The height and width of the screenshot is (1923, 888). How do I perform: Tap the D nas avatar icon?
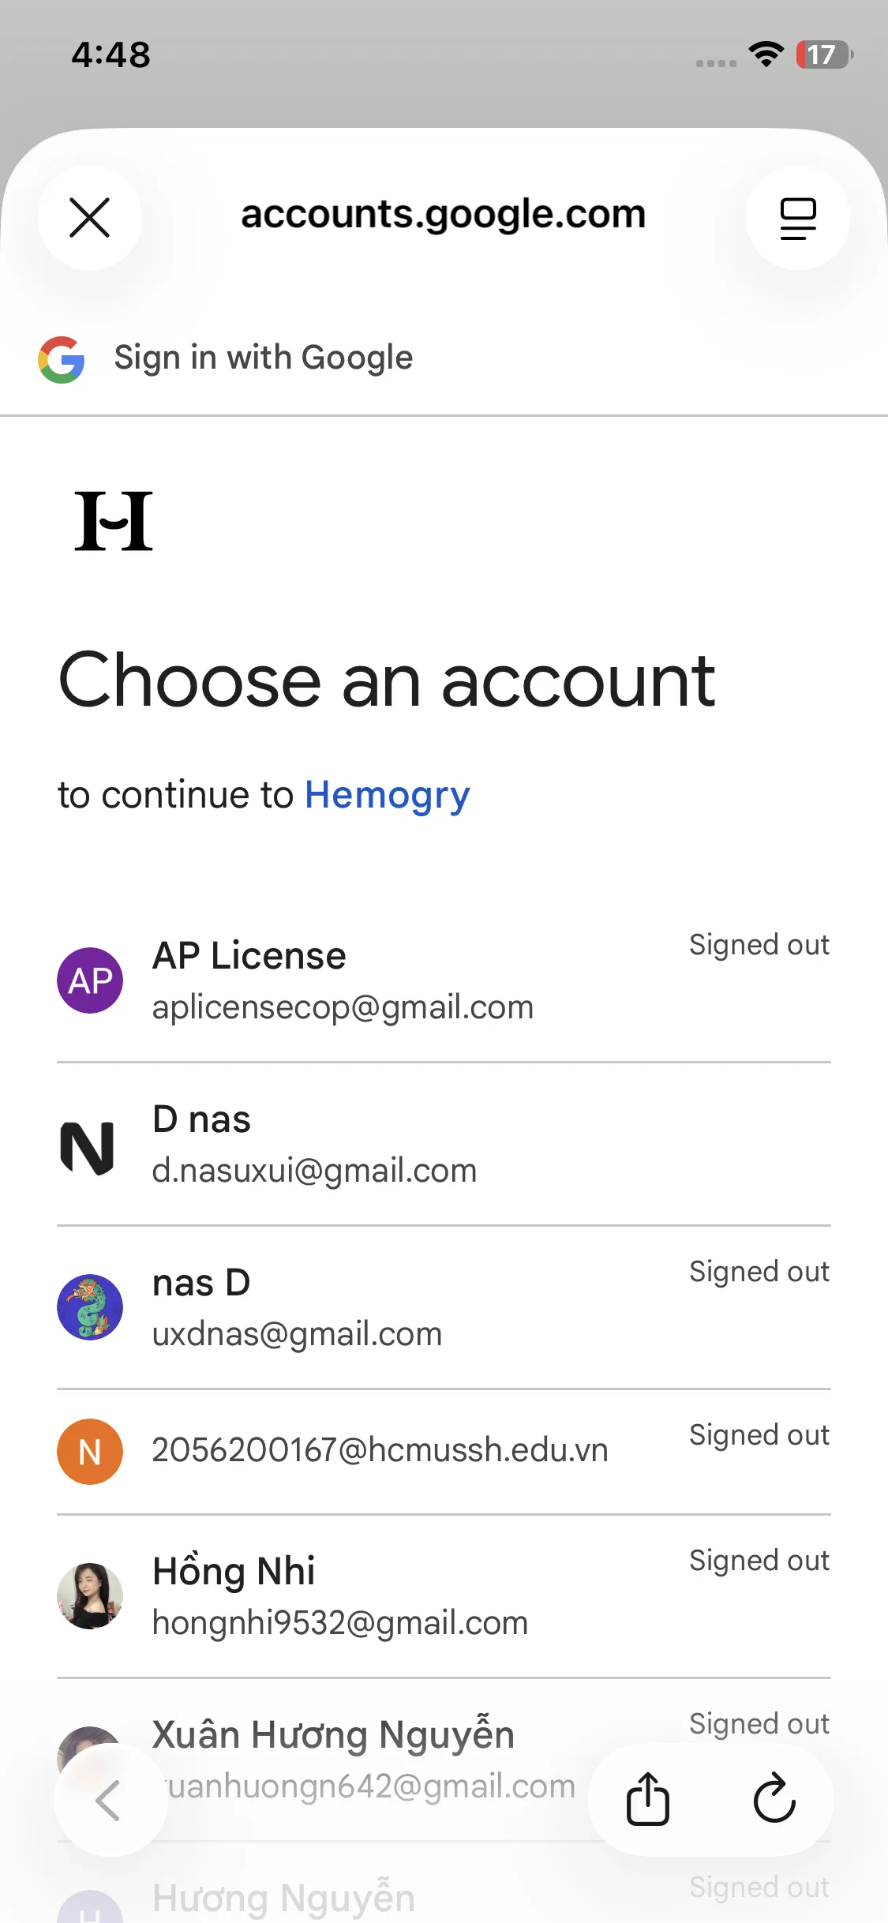(x=88, y=1146)
